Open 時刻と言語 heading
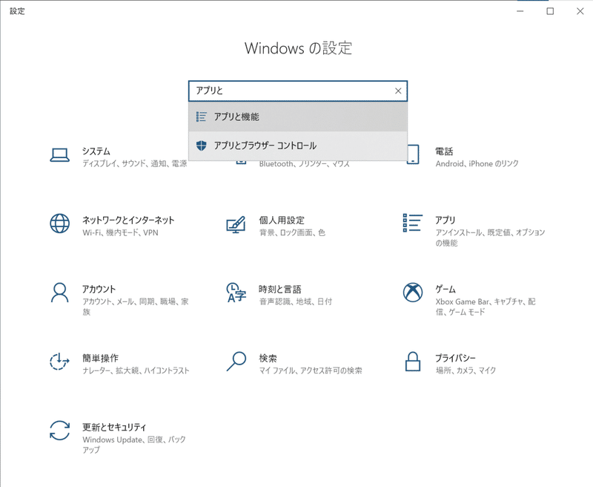Screen dimensions: 593x487 point(280,290)
